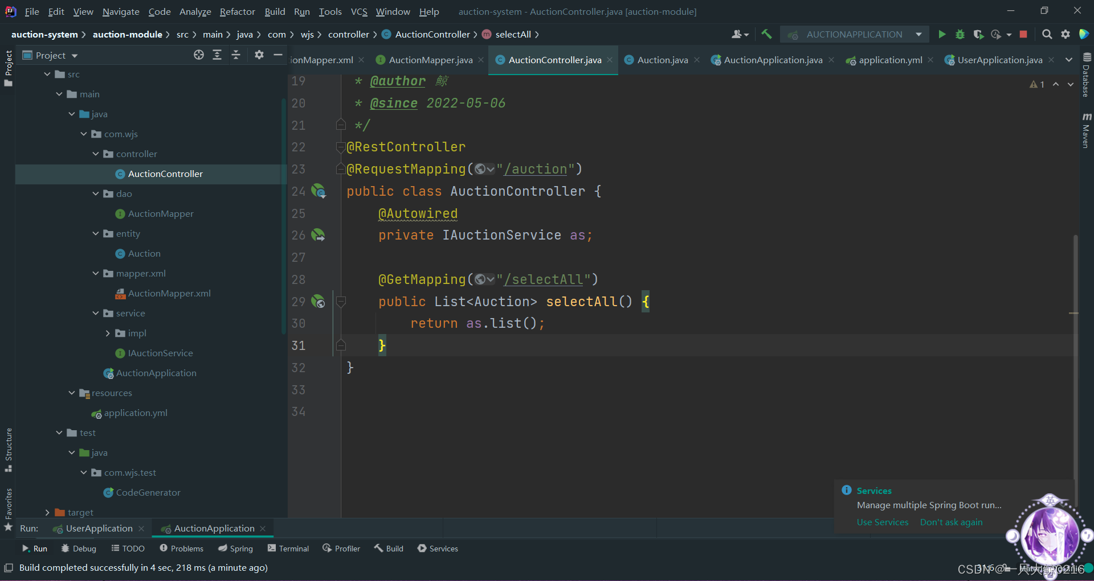Open user account icon in toolbar
Viewport: 1094px width, 581px height.
click(x=740, y=35)
